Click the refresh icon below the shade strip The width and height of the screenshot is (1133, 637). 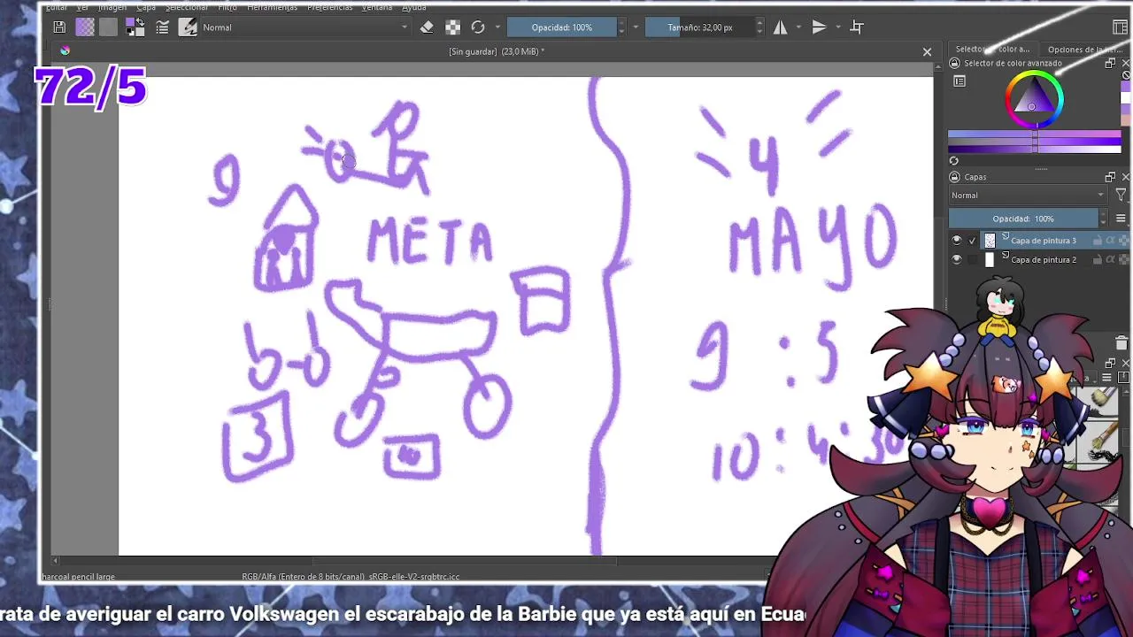[x=954, y=161]
